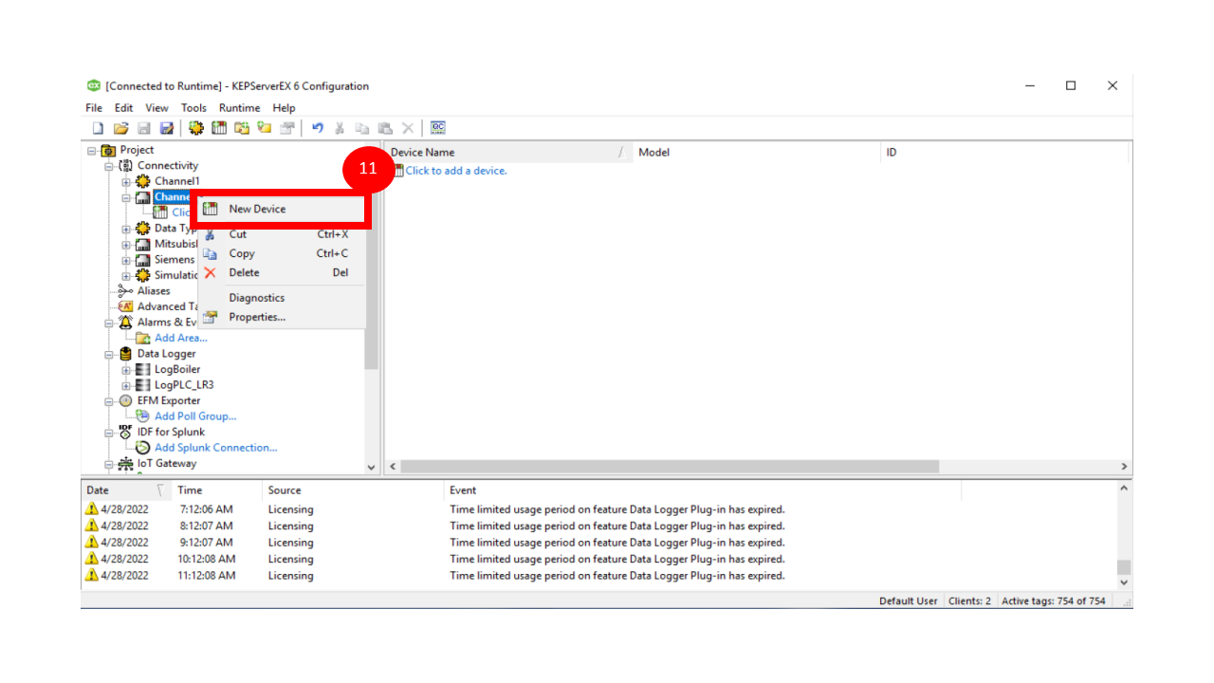The image size is (1214, 683).
Task: Click the Save As toolbar icon
Action: tap(166, 128)
